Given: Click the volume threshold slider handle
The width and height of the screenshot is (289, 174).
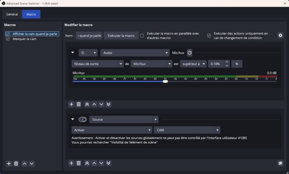Looking at the screenshot, I should point(165,81).
